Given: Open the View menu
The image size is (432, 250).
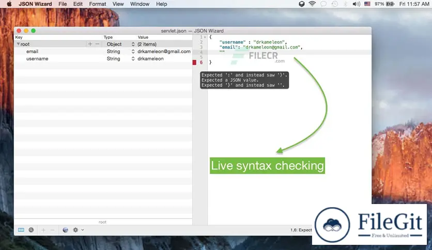Looking at the screenshot, I should tap(118, 4).
